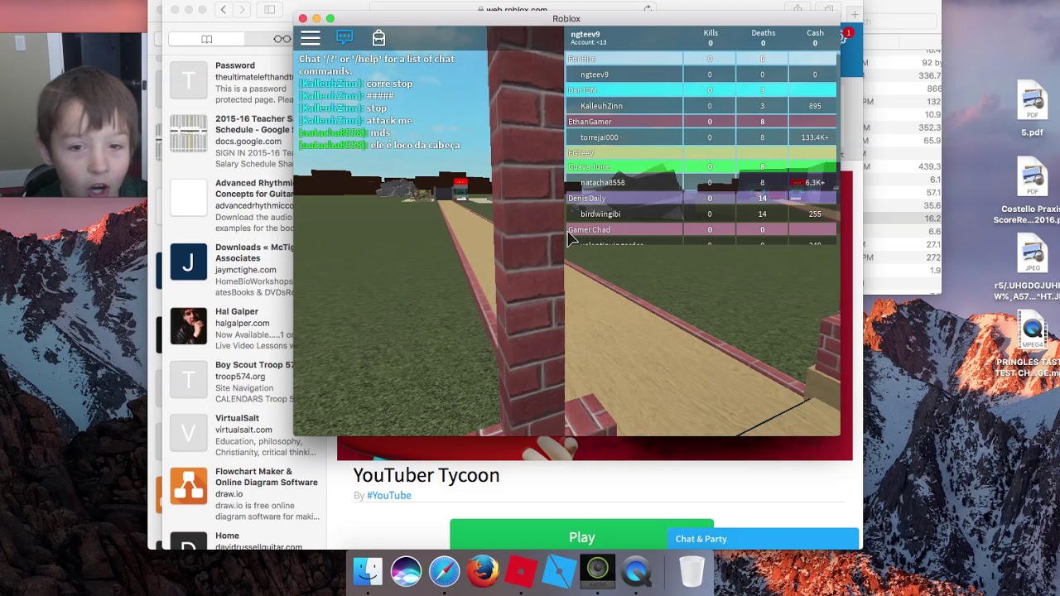Click YouTuber Tycoon game title
Viewport: 1060px width, 596px height.
[426, 475]
